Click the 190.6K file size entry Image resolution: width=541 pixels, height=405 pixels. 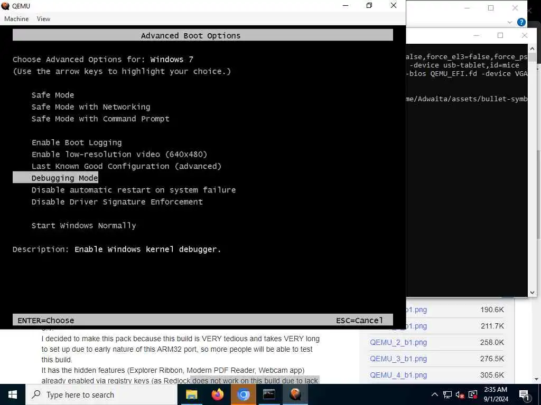tap(492, 310)
